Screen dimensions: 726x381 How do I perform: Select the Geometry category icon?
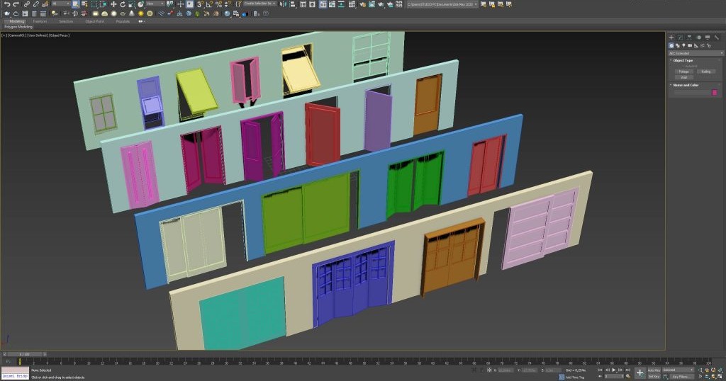pyautogui.click(x=671, y=46)
